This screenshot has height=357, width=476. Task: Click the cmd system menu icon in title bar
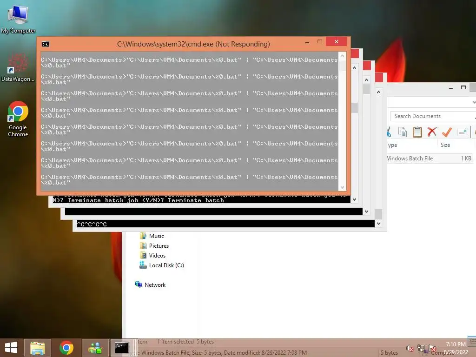coord(46,44)
